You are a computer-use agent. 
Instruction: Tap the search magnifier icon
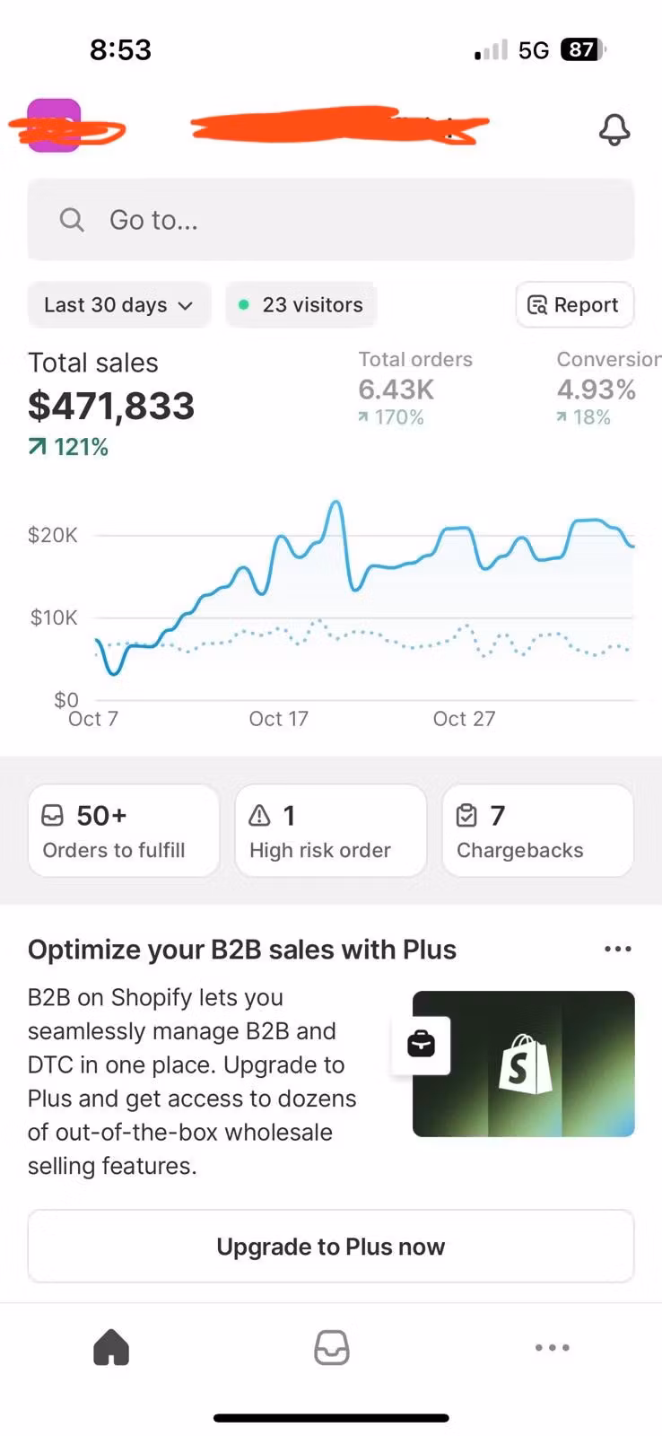pos(72,220)
